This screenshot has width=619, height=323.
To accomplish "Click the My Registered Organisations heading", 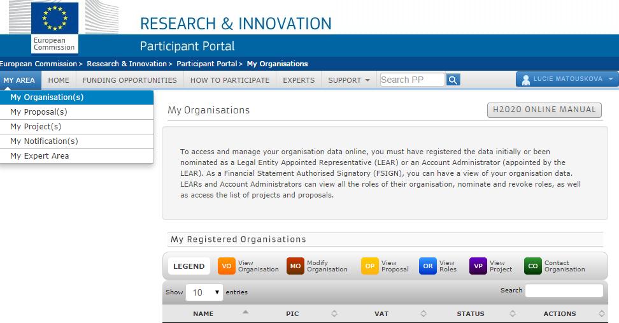I will (x=238, y=240).
